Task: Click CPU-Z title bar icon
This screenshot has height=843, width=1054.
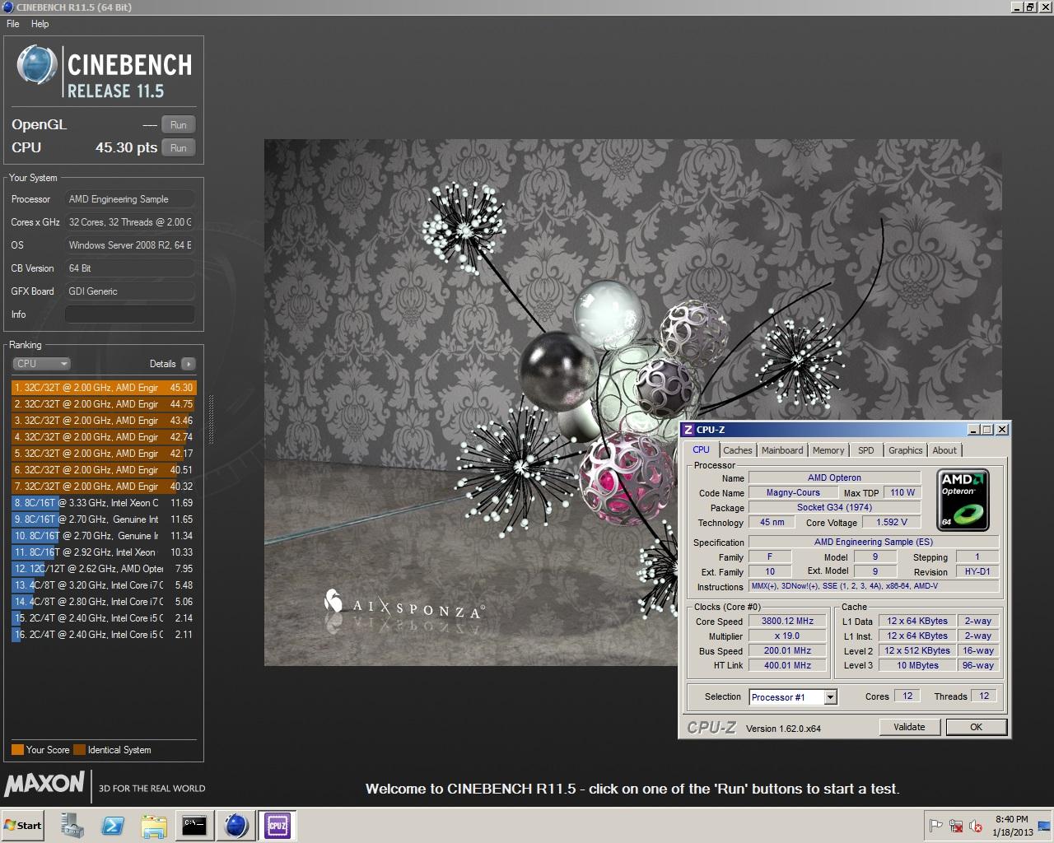Action: [x=688, y=430]
